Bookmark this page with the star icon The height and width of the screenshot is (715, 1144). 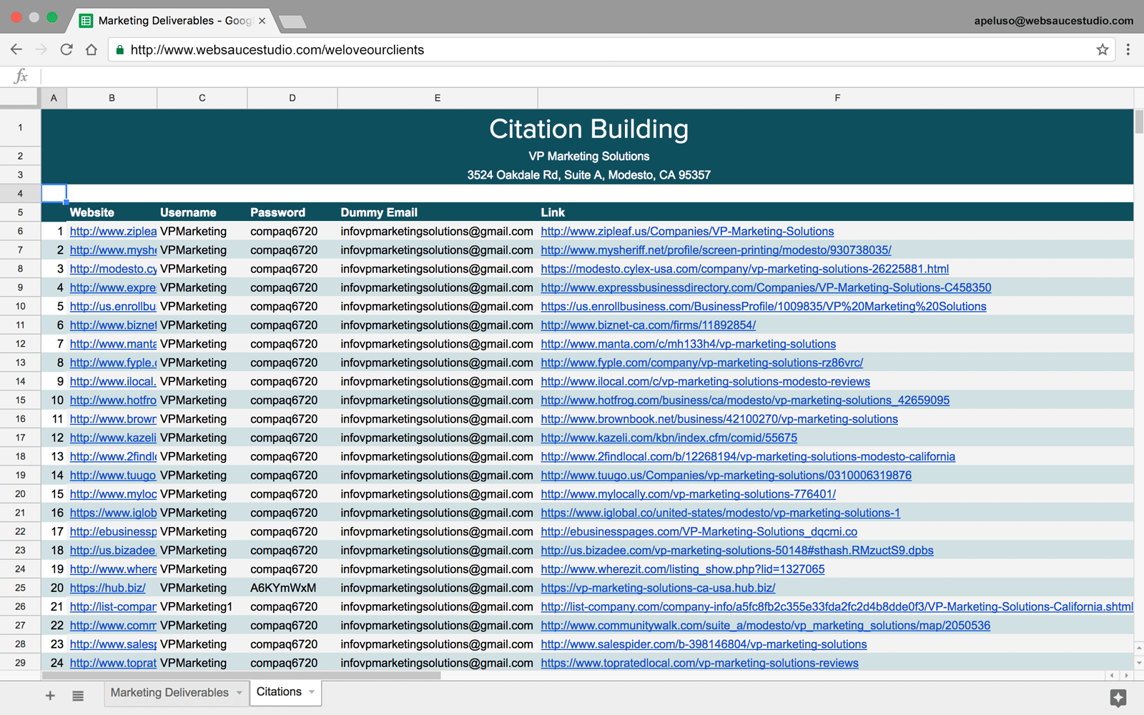coord(1103,49)
